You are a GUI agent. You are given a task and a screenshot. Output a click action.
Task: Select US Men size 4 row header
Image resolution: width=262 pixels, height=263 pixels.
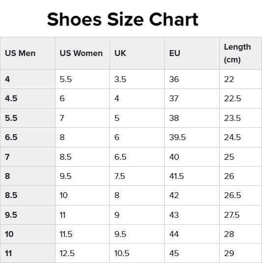27,79
